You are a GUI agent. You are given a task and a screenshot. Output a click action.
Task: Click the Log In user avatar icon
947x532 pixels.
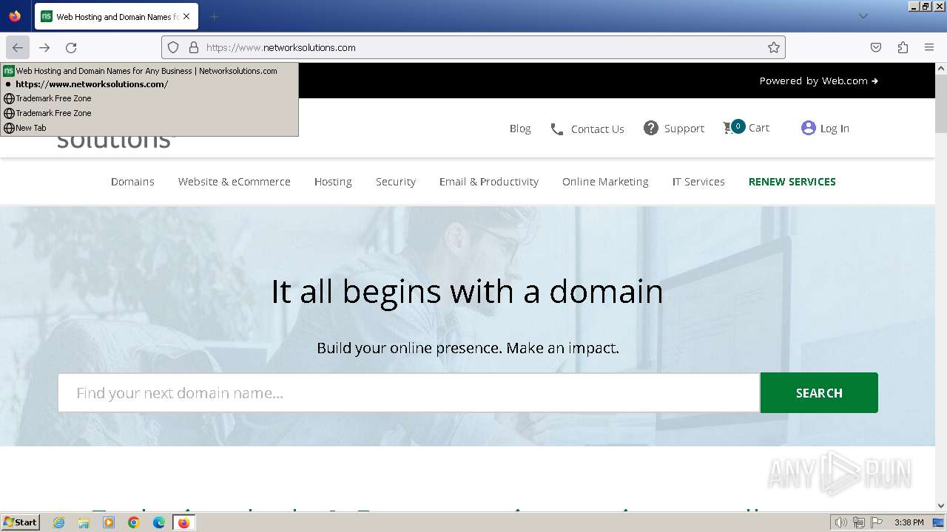[809, 128]
